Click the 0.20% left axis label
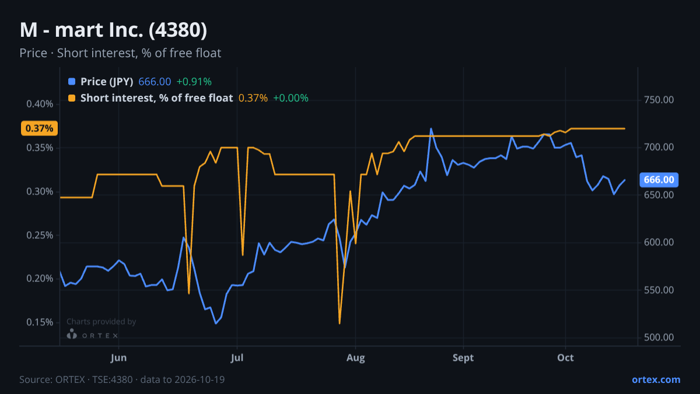 point(40,278)
